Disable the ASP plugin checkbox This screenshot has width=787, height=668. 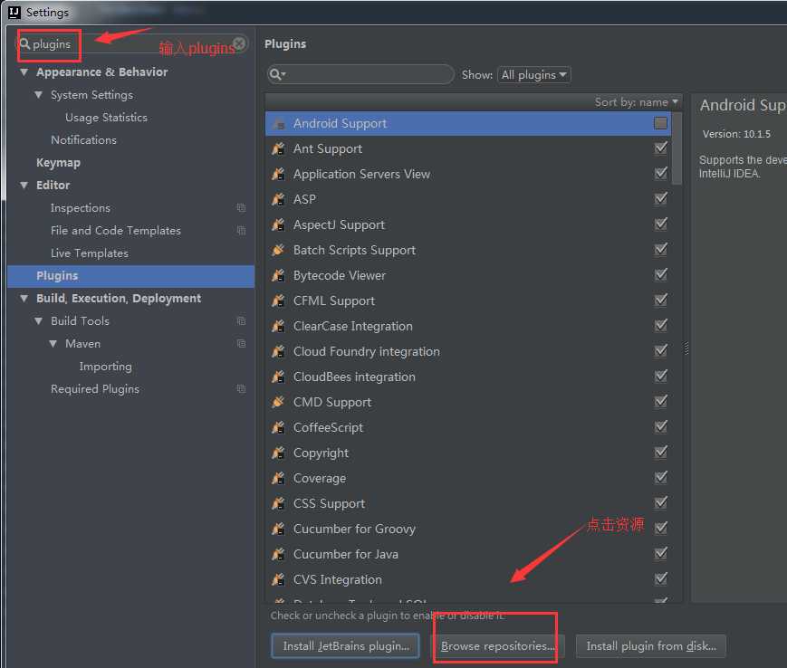(x=661, y=198)
